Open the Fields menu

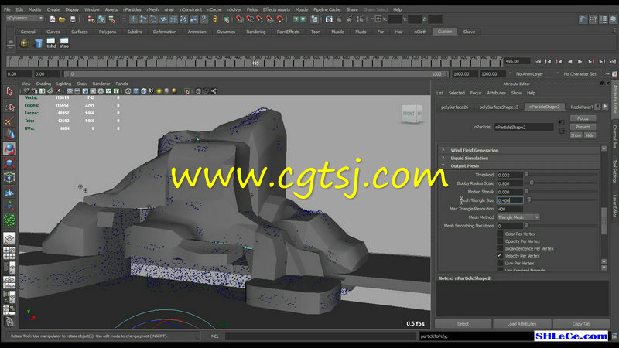tap(252, 9)
